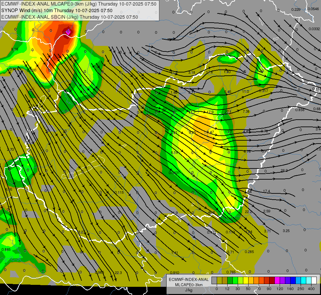
Task: Pick the magenta legend swatch
Action: (x=277, y=281)
